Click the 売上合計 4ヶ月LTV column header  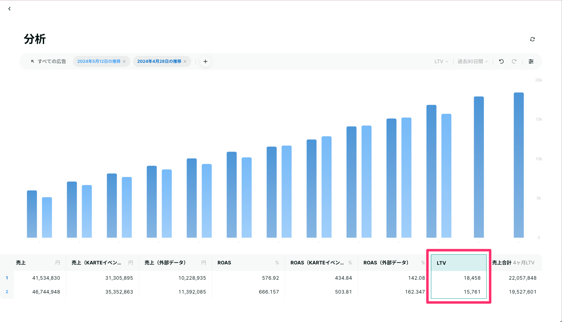514,263
